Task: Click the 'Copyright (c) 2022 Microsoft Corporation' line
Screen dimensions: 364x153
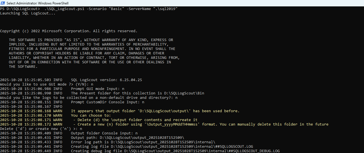Action: tap(69, 31)
